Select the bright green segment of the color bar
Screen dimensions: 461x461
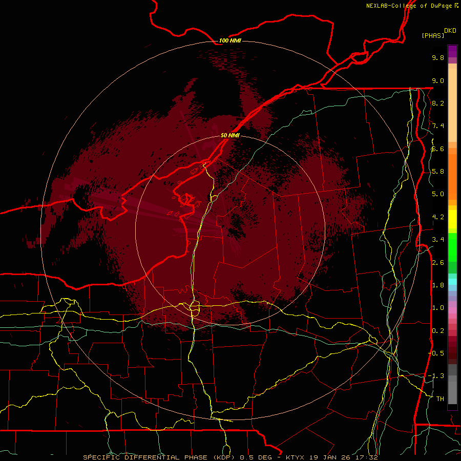[452, 248]
